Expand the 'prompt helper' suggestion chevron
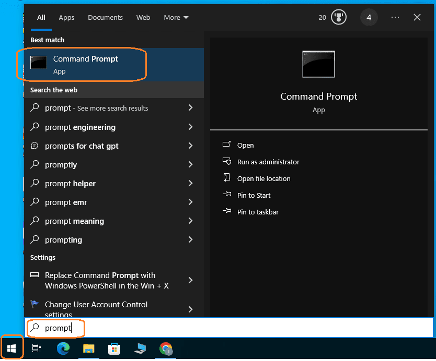 pyautogui.click(x=190, y=183)
